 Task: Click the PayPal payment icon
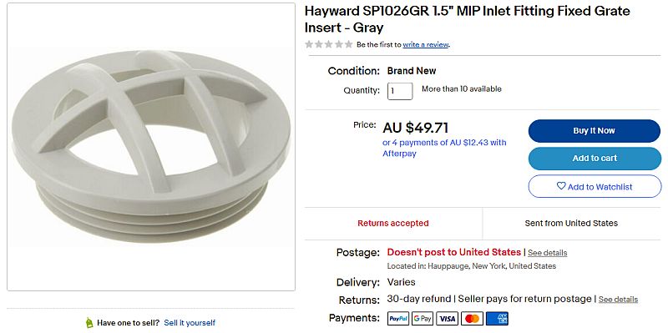(x=398, y=319)
